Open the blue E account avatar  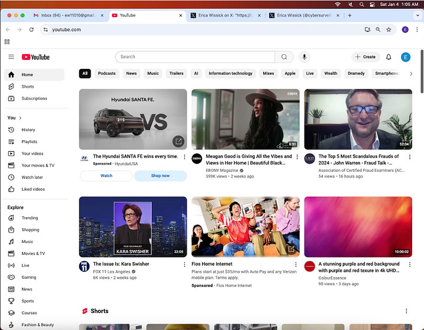[x=405, y=57]
